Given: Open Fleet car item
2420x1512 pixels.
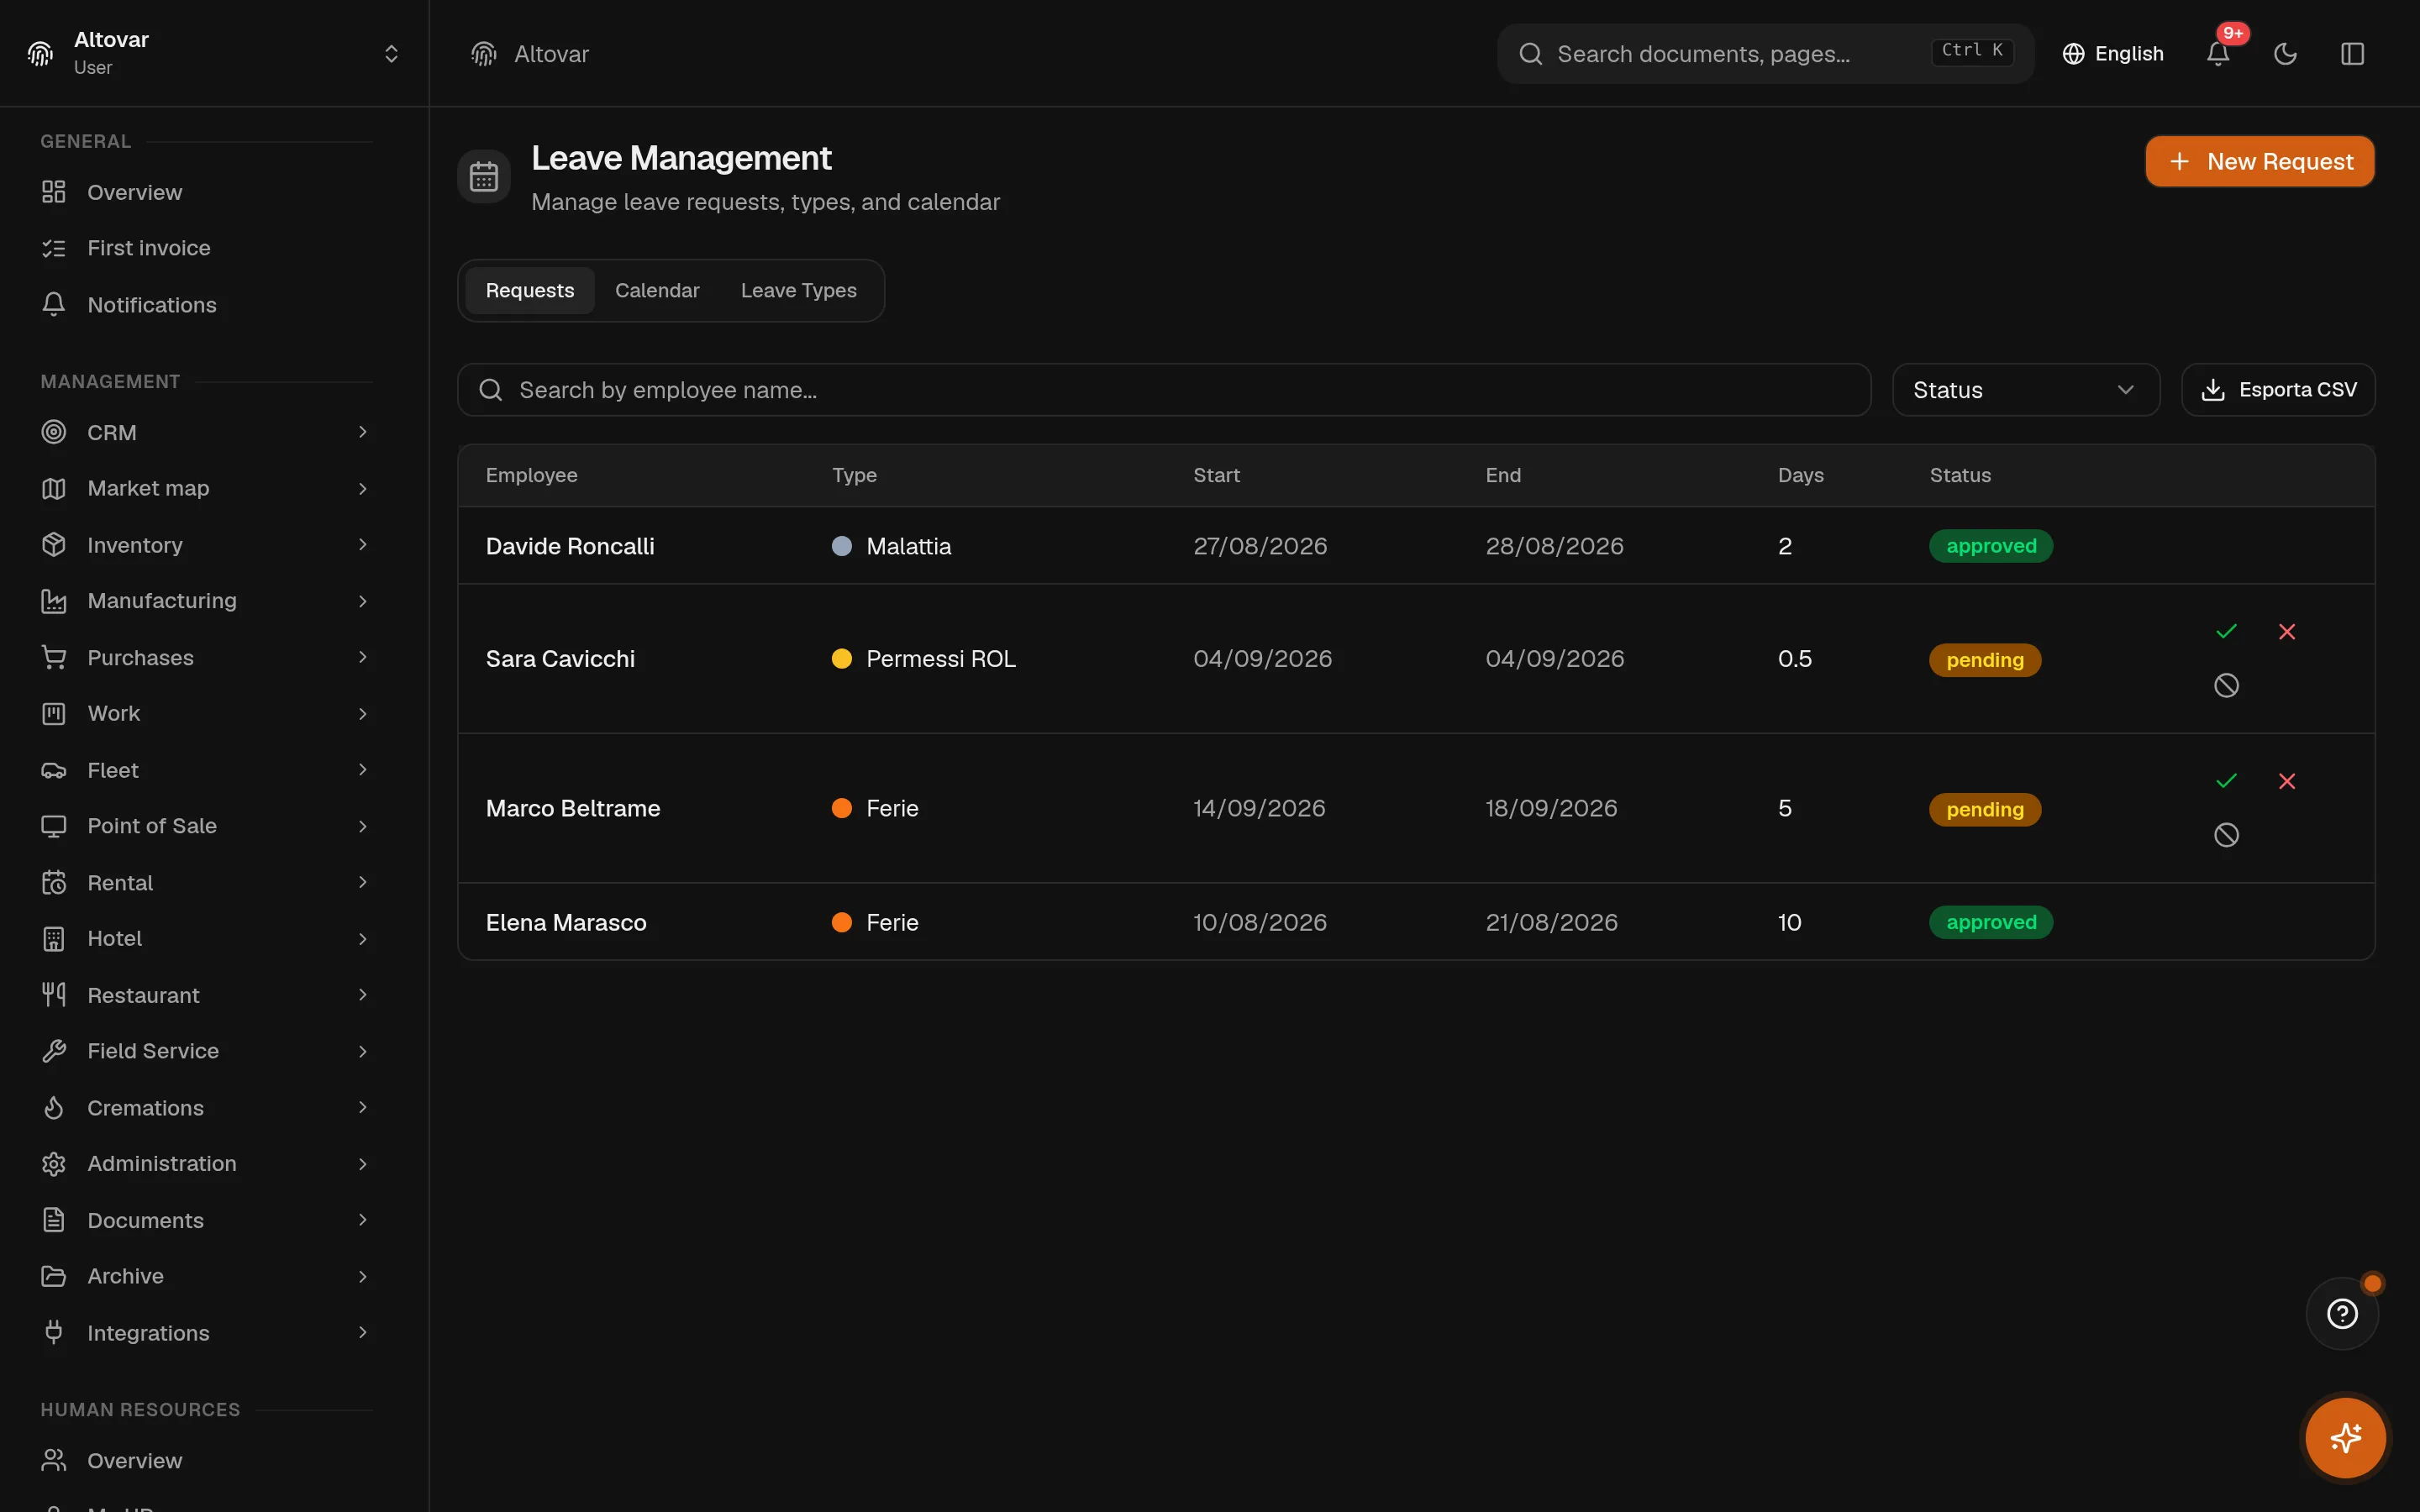Looking at the screenshot, I should pyautogui.click(x=206, y=770).
